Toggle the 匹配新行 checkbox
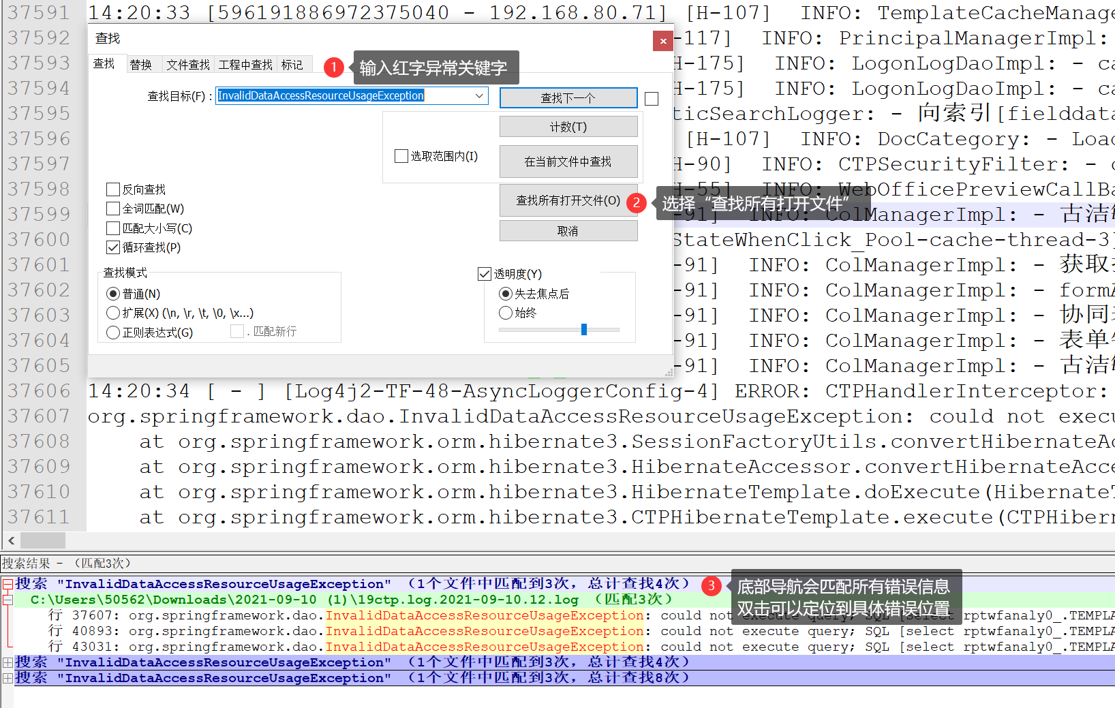The image size is (1115, 708). (x=237, y=331)
